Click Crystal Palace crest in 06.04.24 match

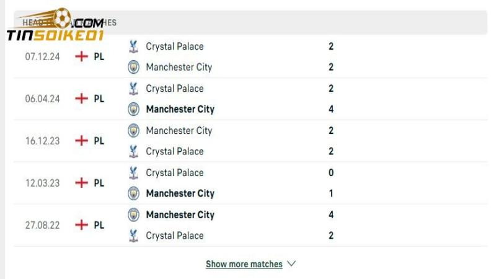point(133,89)
